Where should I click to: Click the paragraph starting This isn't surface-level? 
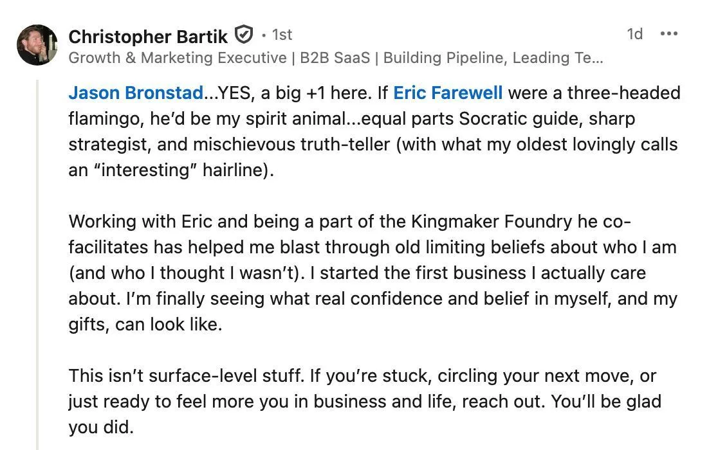point(365,401)
